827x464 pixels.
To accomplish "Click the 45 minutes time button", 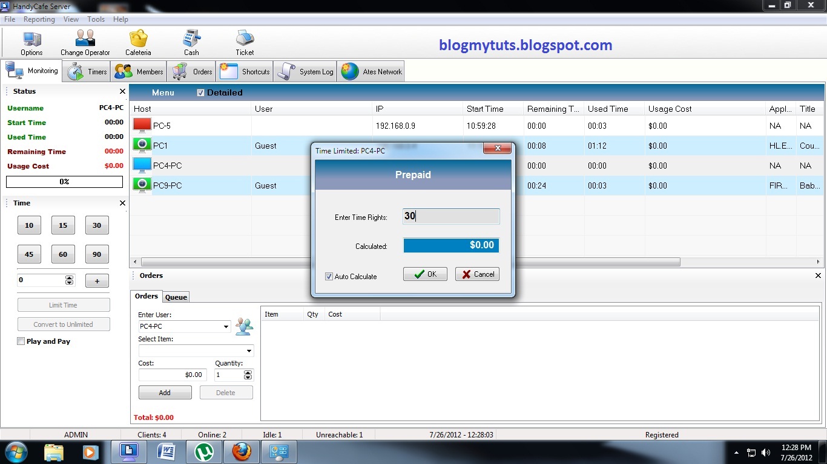I will pos(29,254).
